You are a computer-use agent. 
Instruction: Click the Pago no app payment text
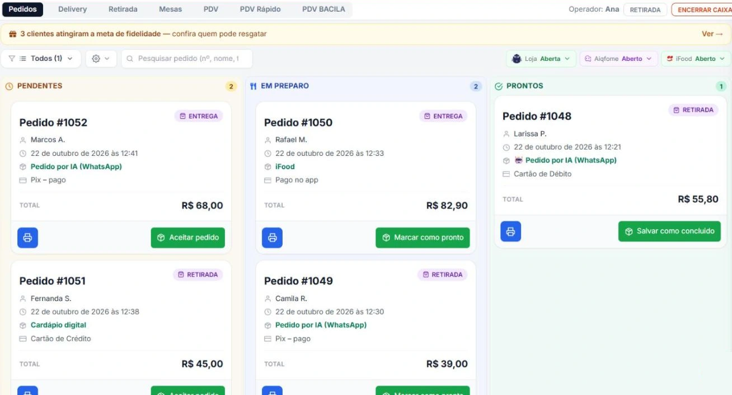click(x=297, y=180)
